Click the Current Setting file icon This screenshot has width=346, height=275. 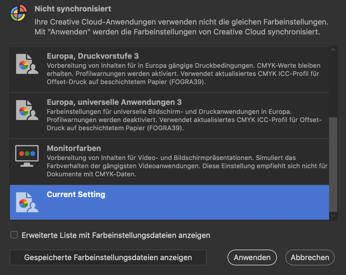tap(27, 202)
